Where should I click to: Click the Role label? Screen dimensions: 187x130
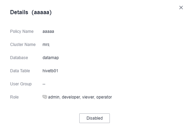[x=15, y=97]
